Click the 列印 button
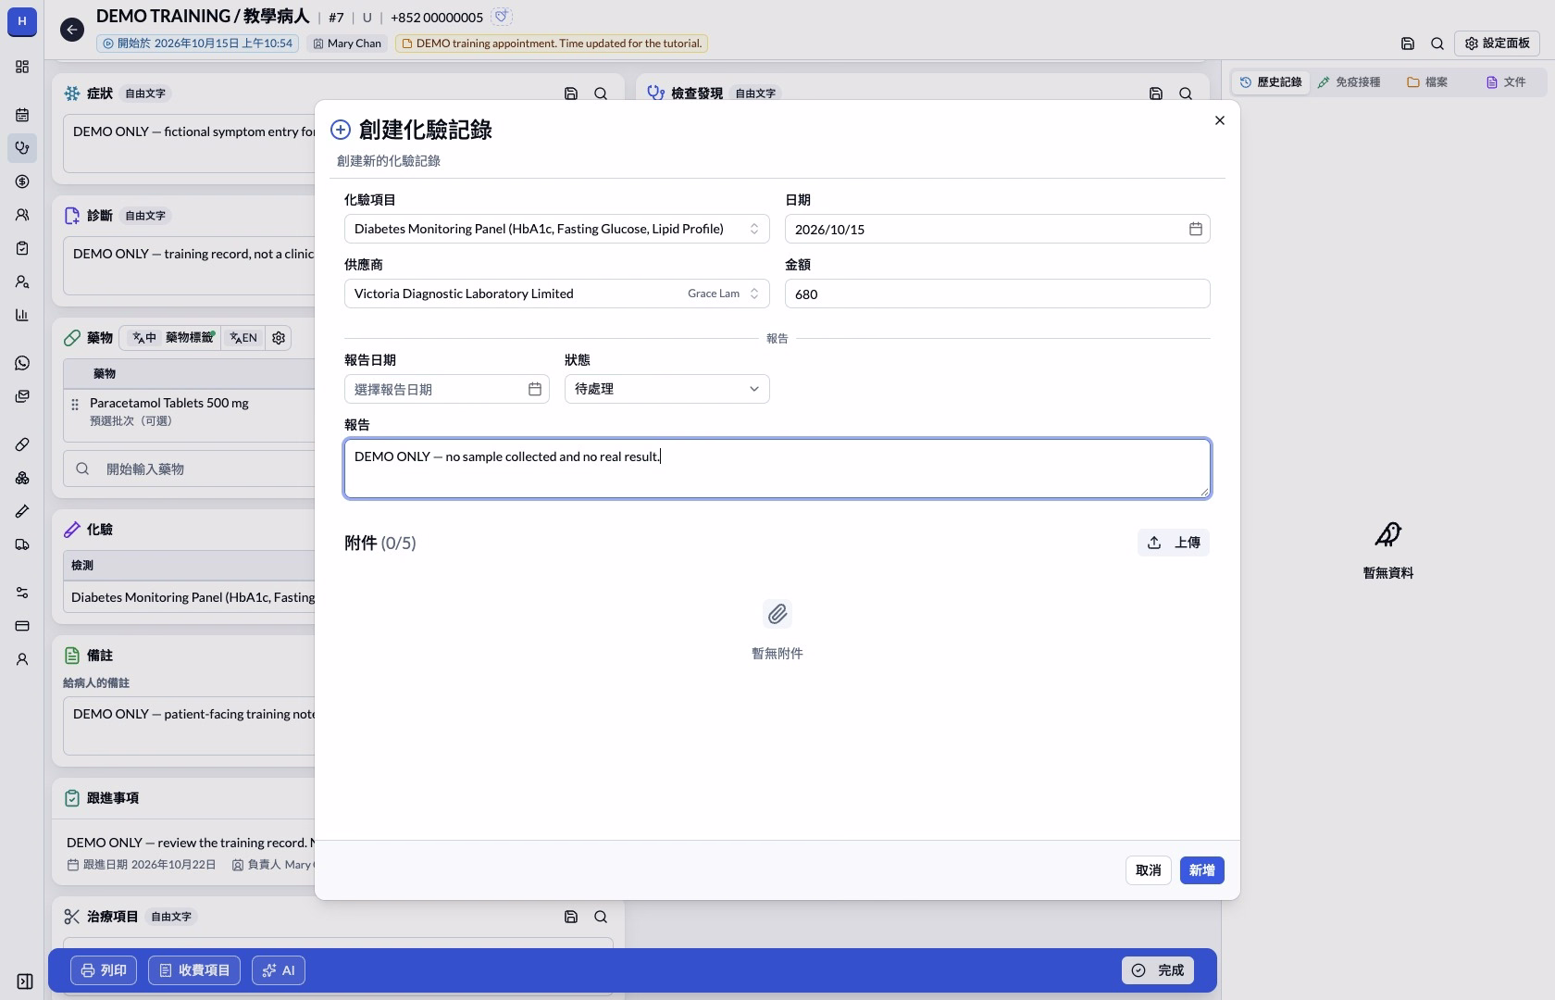 104,970
